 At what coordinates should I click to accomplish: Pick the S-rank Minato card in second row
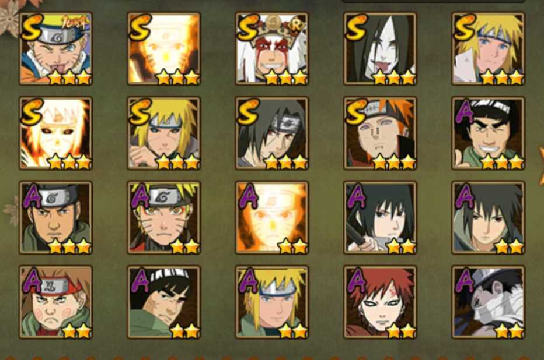pos(164,133)
